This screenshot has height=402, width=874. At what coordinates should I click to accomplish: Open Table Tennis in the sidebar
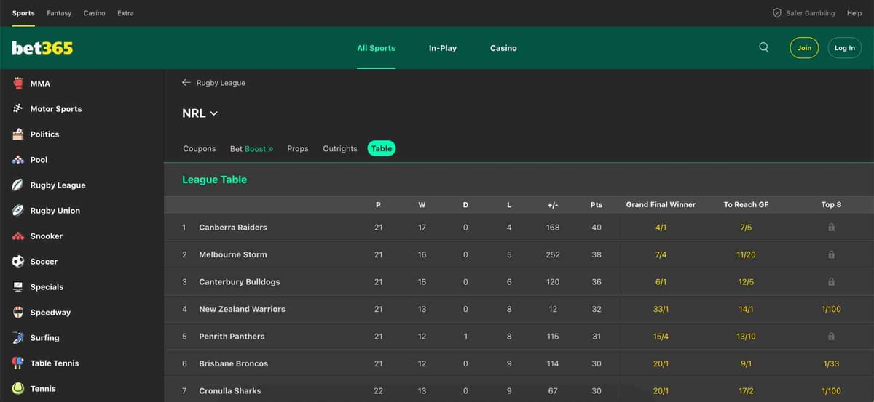(x=55, y=363)
